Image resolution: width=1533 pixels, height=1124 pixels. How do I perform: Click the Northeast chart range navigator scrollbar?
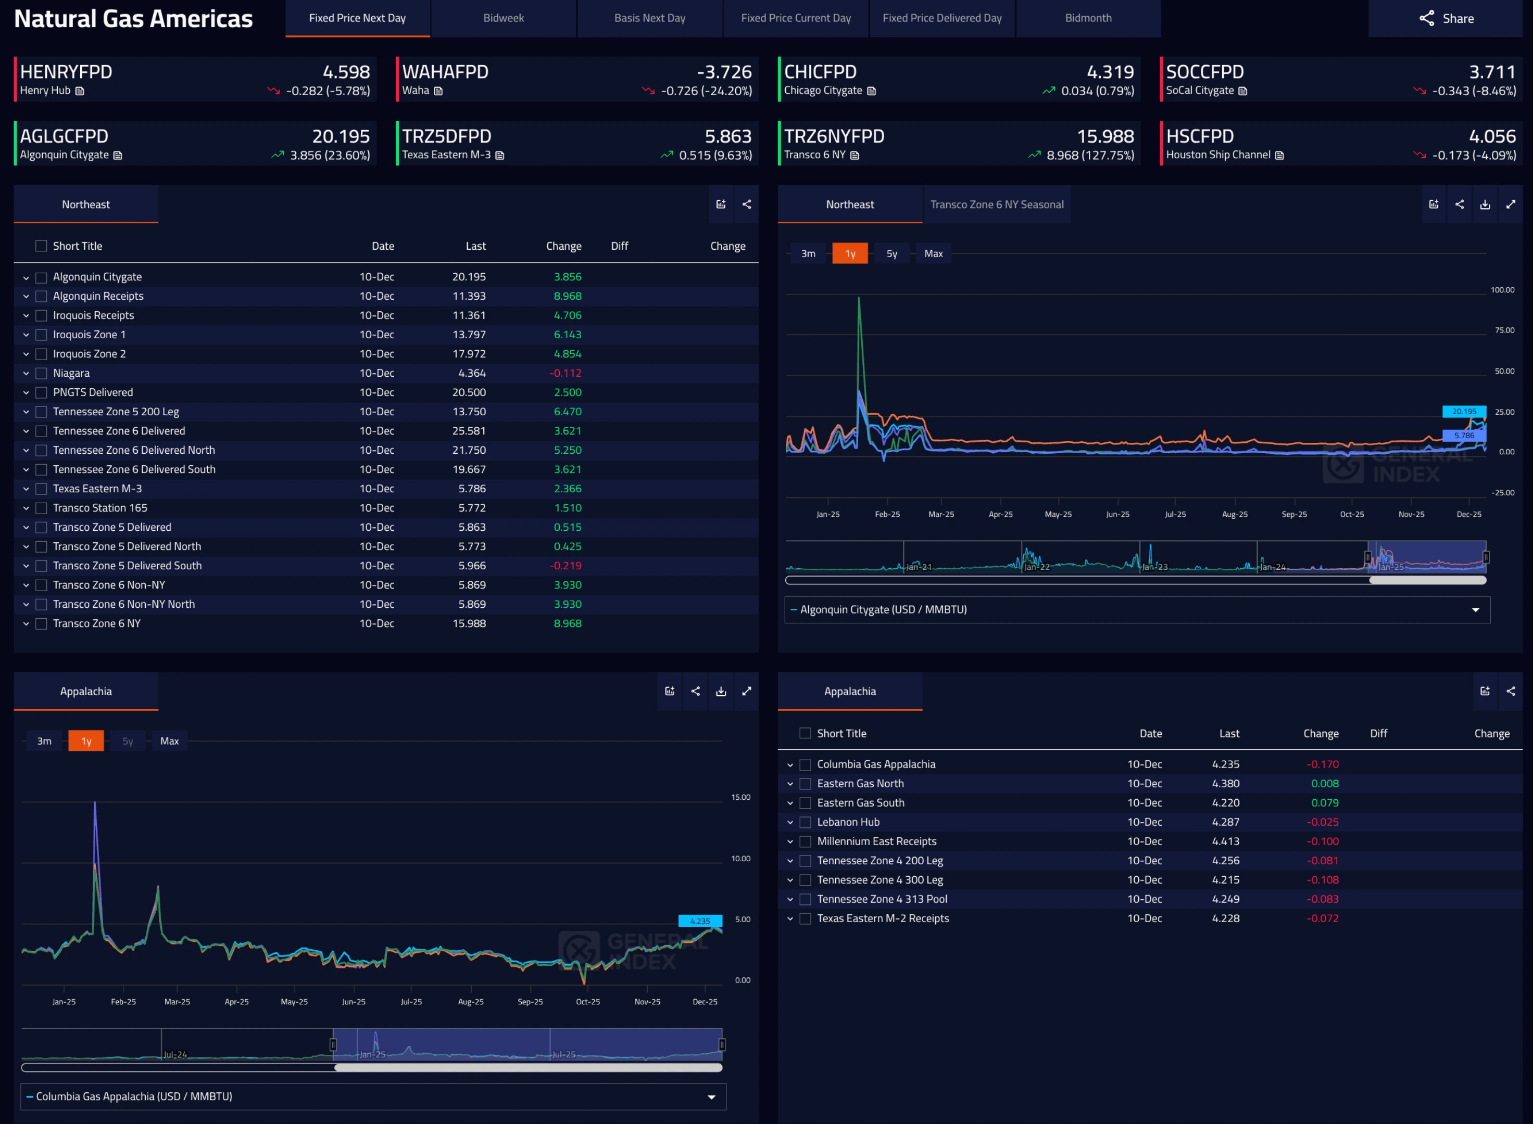[x=1427, y=580]
